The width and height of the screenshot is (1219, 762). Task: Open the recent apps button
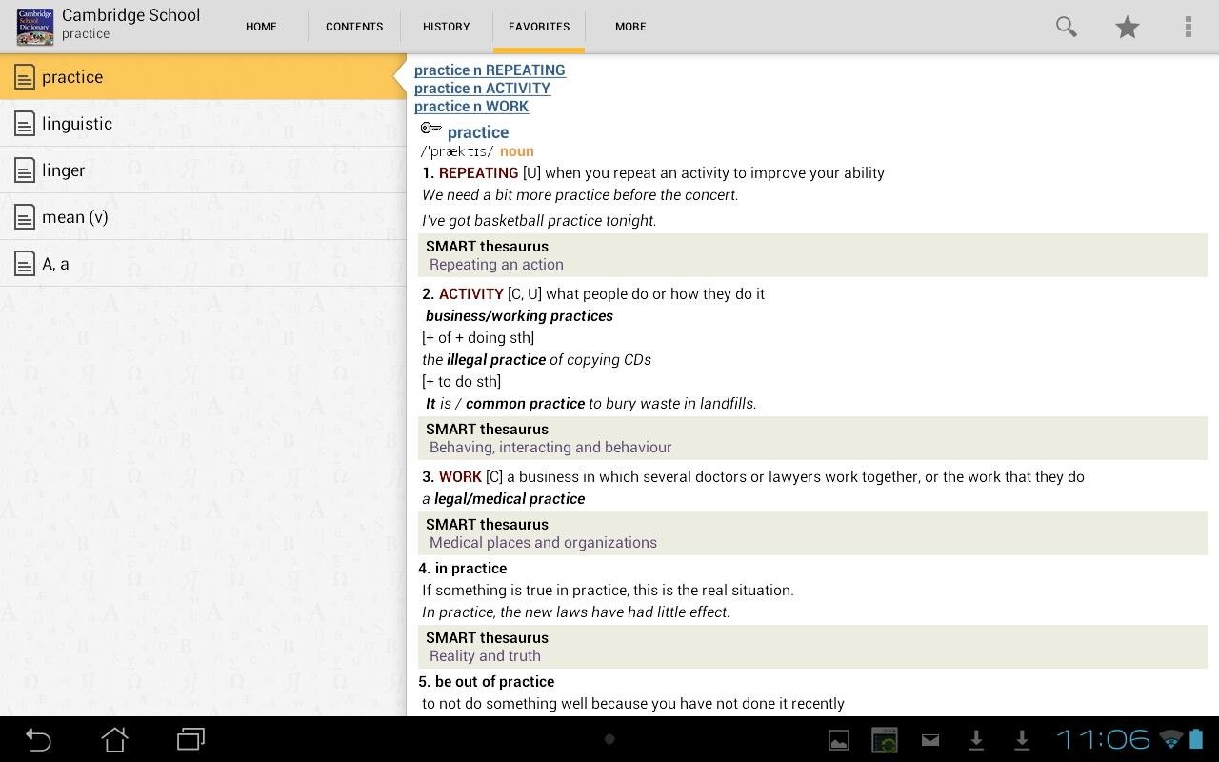(191, 739)
